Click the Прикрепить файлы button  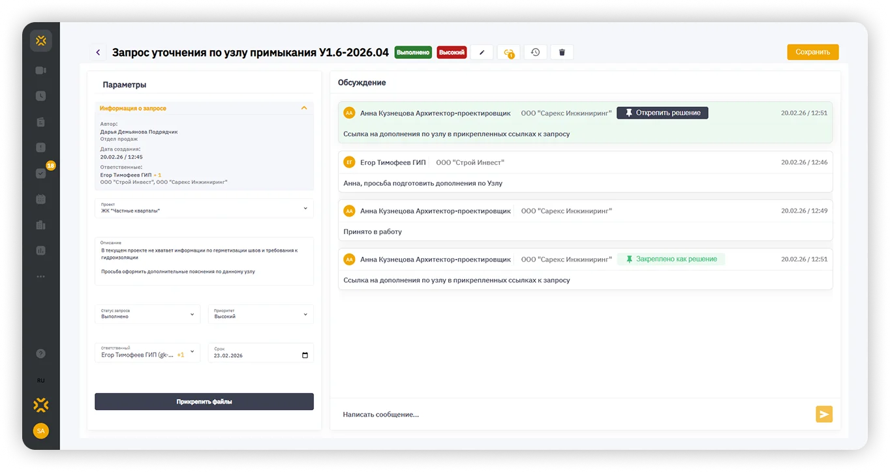coord(204,402)
